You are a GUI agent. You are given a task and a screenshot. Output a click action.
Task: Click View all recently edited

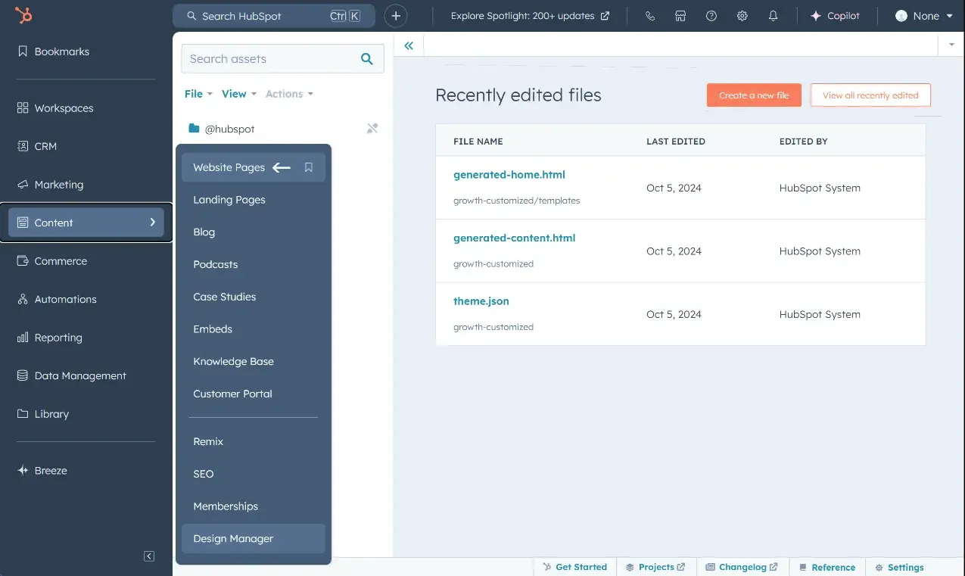click(870, 95)
